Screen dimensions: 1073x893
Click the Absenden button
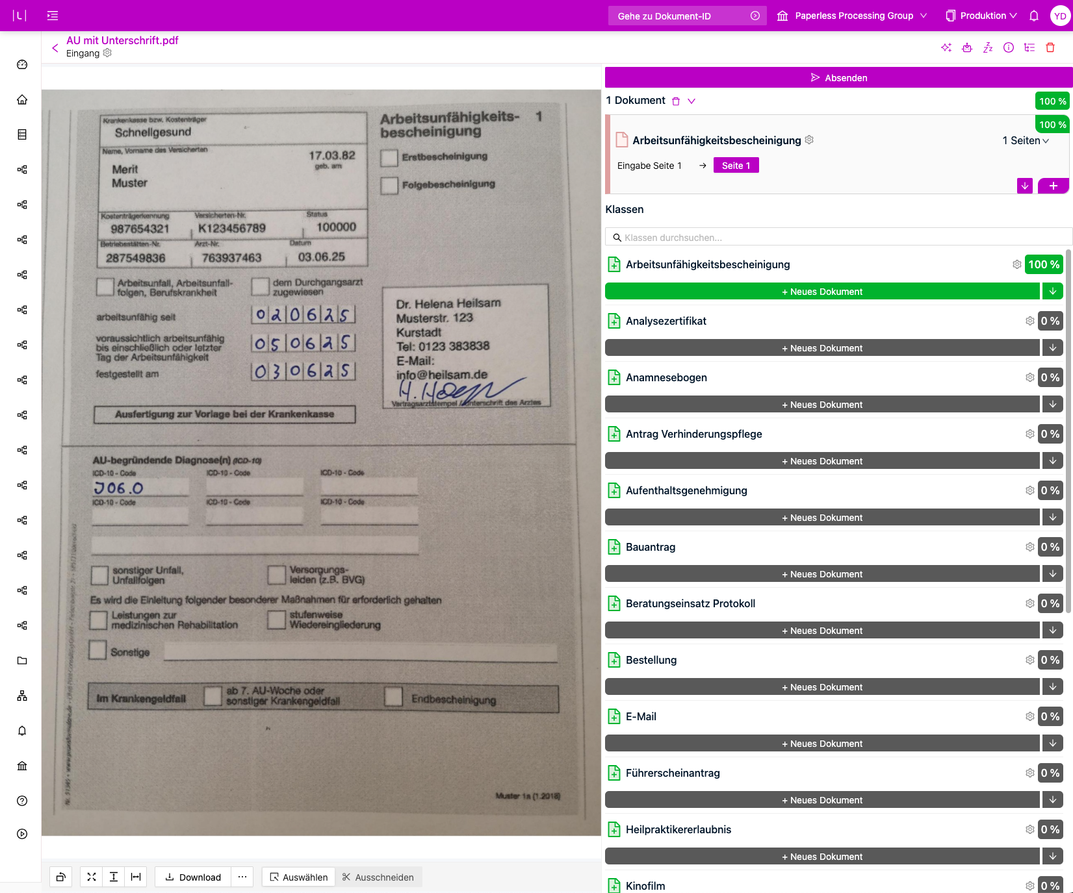pos(838,77)
